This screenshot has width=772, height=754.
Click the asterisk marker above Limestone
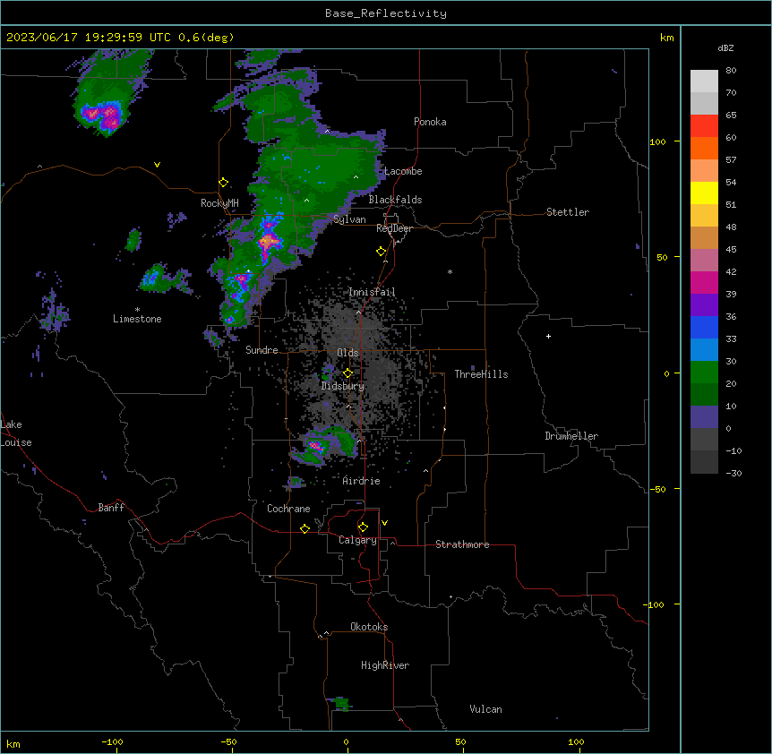pyautogui.click(x=137, y=310)
